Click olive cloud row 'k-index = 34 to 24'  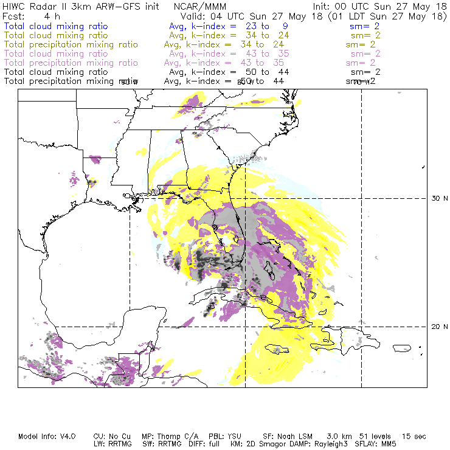click(x=240, y=35)
